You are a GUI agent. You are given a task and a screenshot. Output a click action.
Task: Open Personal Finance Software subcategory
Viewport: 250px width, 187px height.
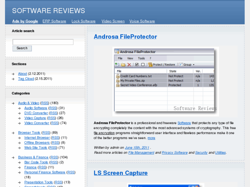[x=45, y=172]
